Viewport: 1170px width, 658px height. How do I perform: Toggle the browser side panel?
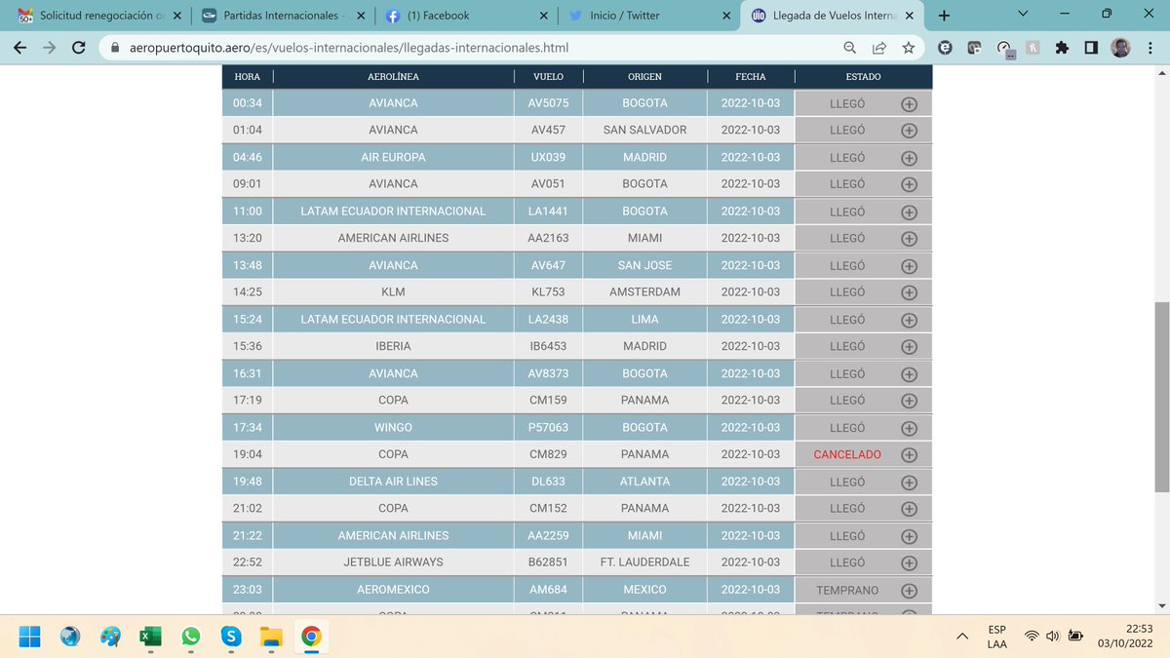pos(1092,48)
